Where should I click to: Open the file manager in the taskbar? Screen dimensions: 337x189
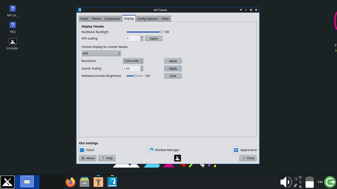(84, 182)
